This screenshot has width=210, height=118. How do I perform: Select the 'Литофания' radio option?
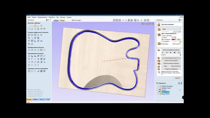162,41
